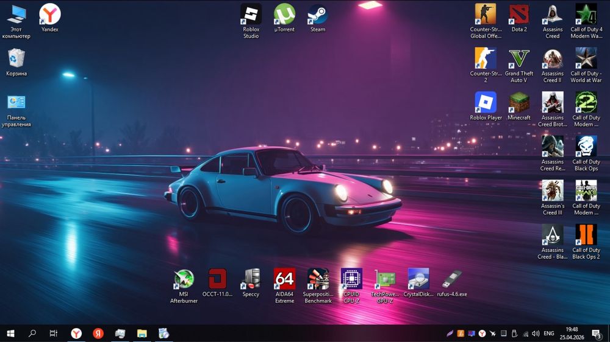Select the AIDA64 Extreme desktop shortcut

click(284, 286)
